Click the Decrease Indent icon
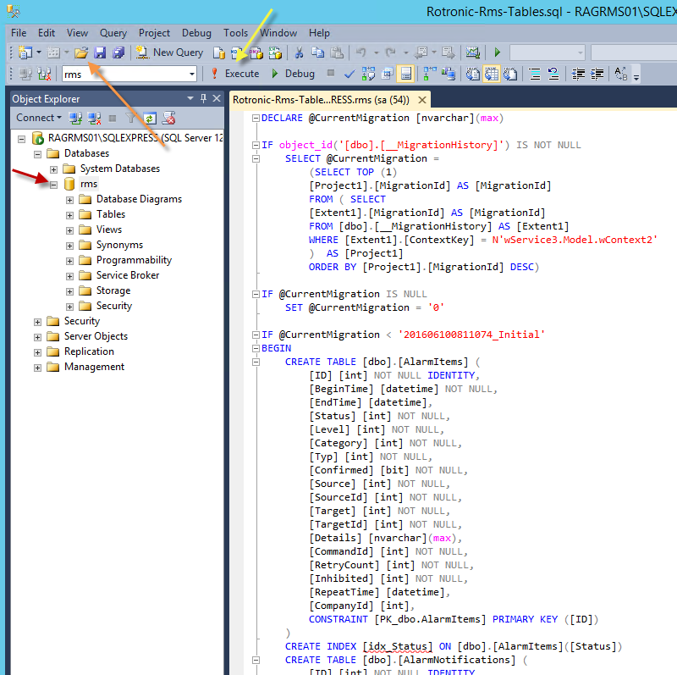Viewport: 677px width, 675px height. coord(578,74)
